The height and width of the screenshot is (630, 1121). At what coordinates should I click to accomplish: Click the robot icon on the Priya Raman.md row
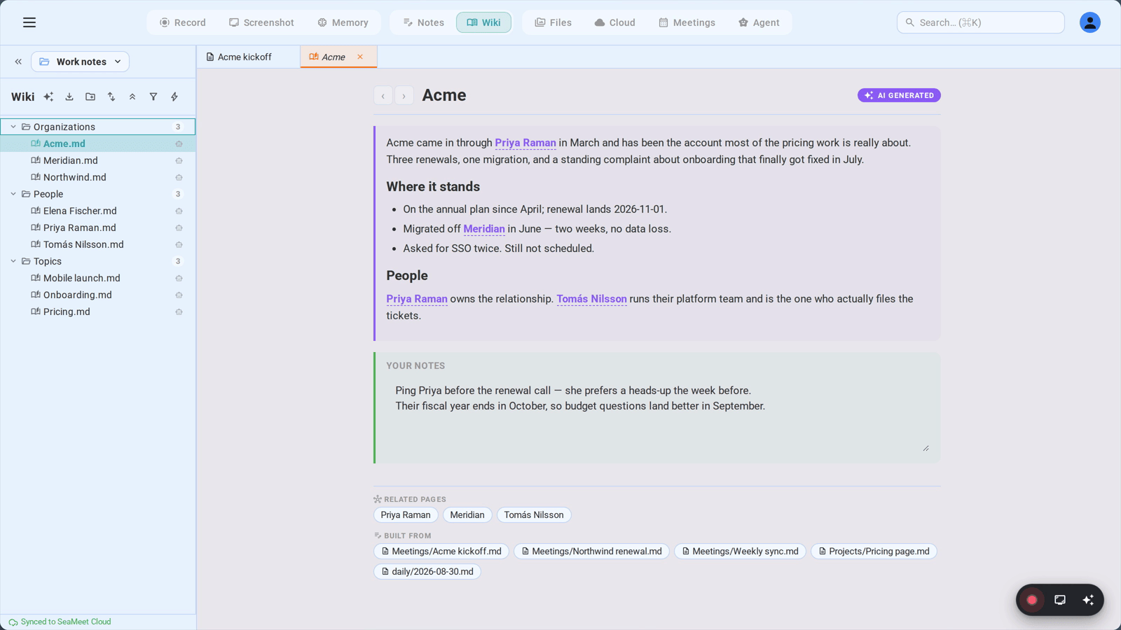point(179,227)
